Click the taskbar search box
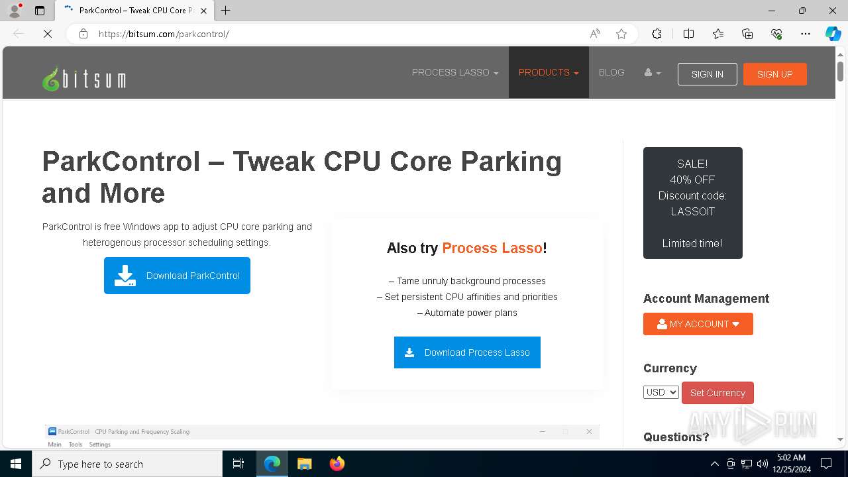 click(127, 464)
